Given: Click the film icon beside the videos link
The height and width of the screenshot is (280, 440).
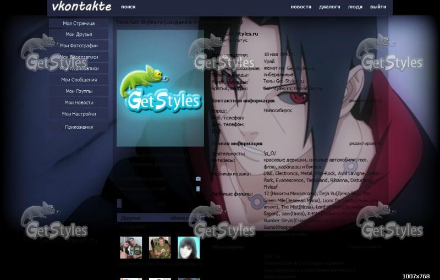Looking at the screenshot, I should (198, 189).
